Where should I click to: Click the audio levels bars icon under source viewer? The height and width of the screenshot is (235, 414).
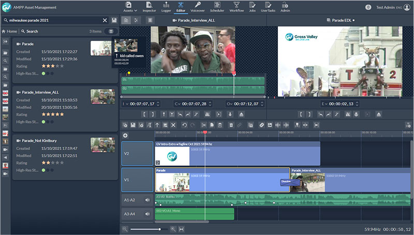coord(208,114)
